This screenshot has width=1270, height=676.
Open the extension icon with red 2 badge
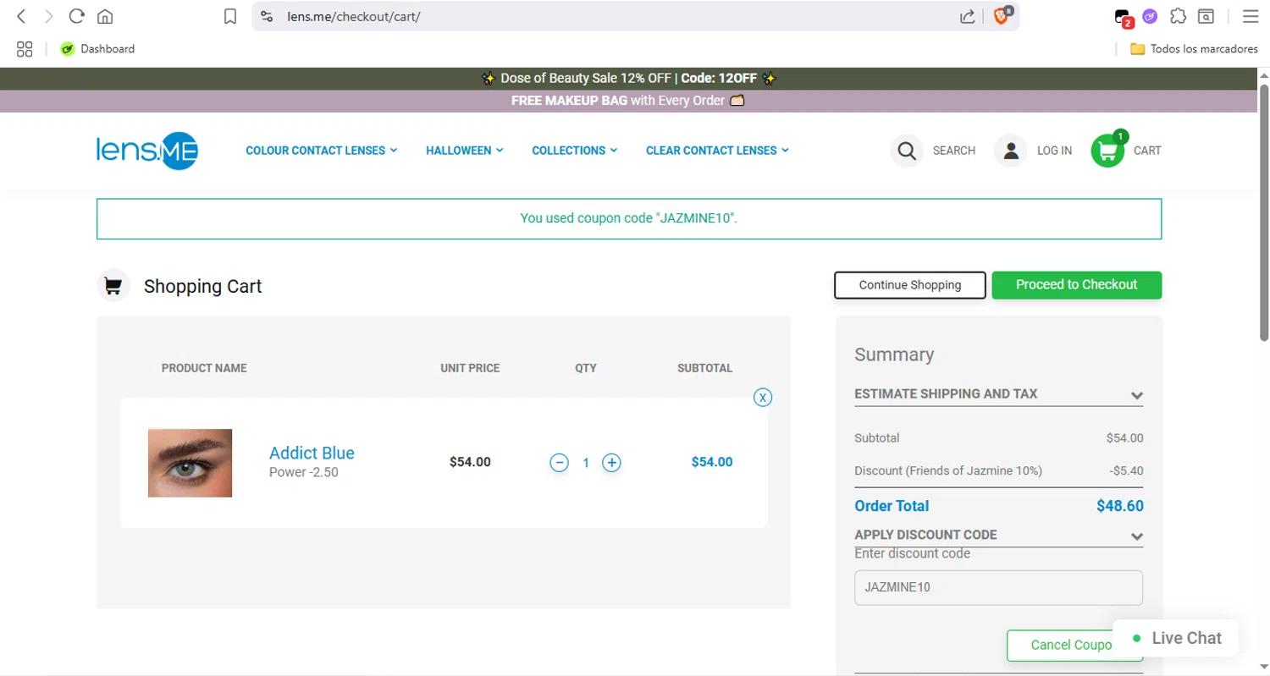(1123, 17)
